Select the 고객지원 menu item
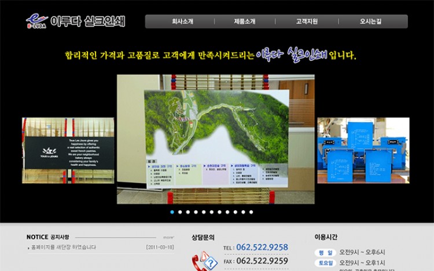Screen dimensions: 434x271 (x=307, y=21)
